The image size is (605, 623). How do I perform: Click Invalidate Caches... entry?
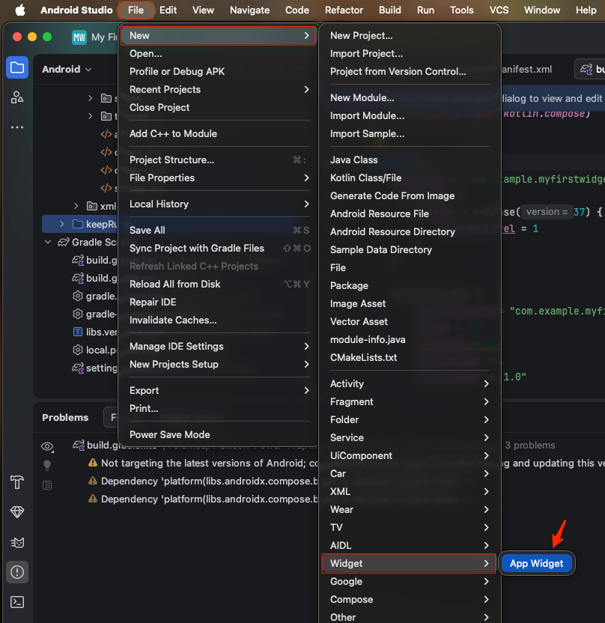[x=219, y=320]
